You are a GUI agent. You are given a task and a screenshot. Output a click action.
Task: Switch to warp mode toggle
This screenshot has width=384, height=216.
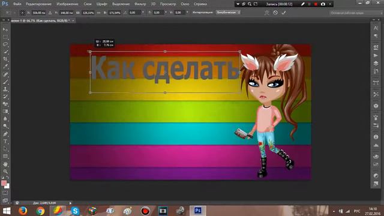point(266,13)
